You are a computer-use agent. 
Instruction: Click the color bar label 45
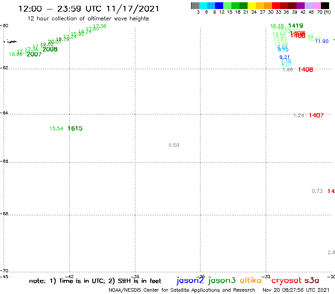pyautogui.click(x=311, y=12)
